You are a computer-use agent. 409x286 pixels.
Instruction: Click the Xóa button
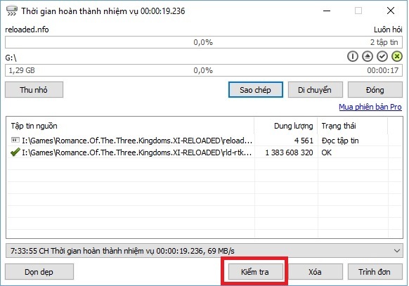(x=315, y=272)
